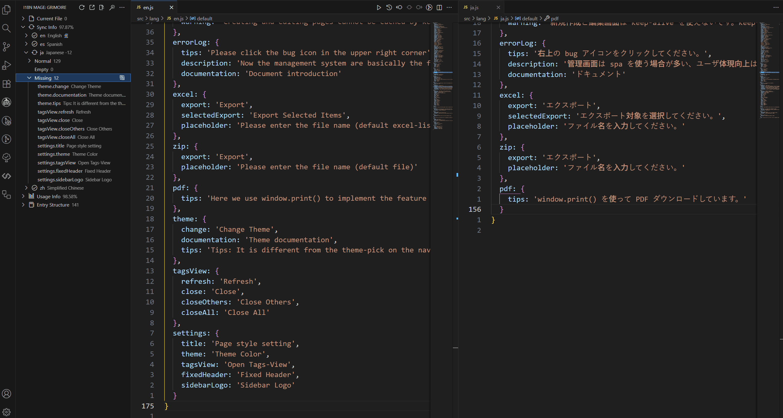Screen dimensions: 783x418
Task: Click the translate icon on Missing row
Action: (122, 78)
